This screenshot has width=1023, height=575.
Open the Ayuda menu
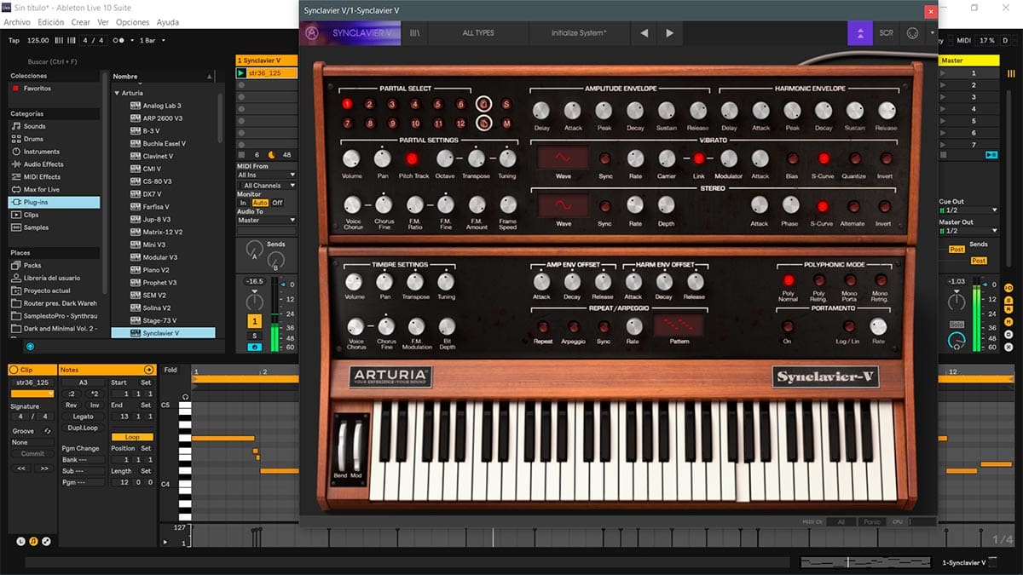coord(168,22)
